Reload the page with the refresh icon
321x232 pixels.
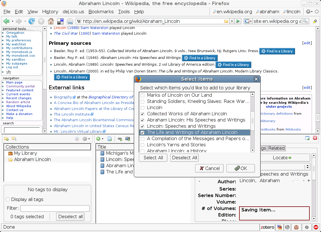[x=32, y=21]
